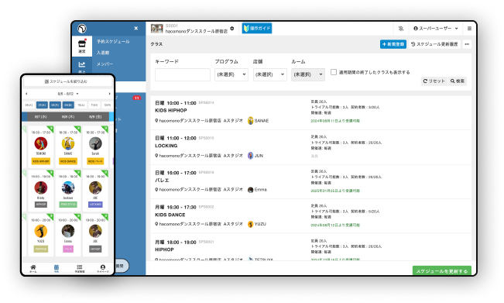Open the KIDS HIPHOP Sunday 10:00 class
Screen dimensions: 504x303
pyautogui.click(x=310, y=112)
